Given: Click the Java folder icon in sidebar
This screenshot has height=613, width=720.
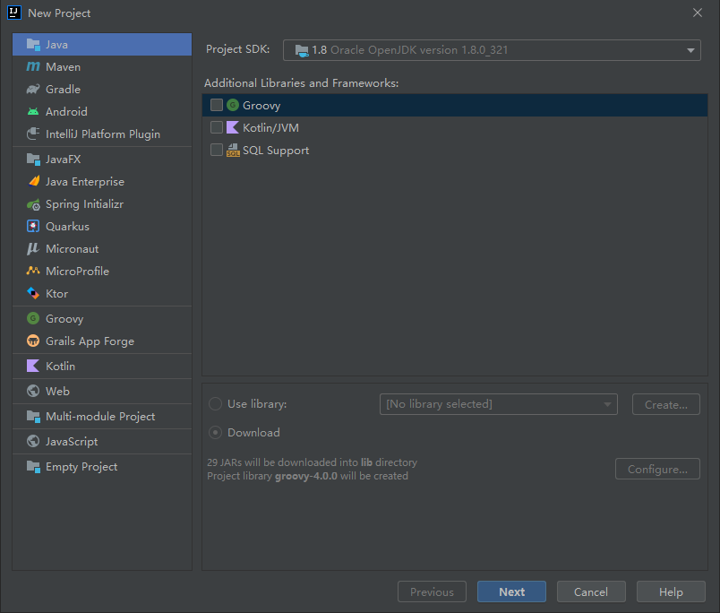Looking at the screenshot, I should [x=33, y=45].
